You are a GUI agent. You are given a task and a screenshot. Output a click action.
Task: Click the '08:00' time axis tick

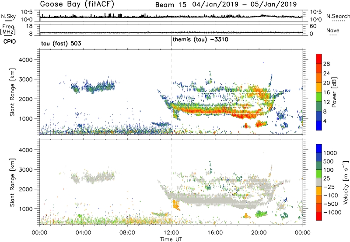127,233
